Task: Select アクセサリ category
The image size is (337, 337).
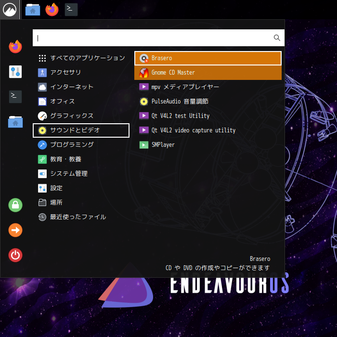Action: point(81,72)
